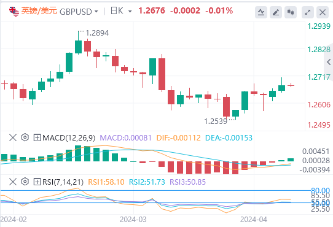Click the 25.50 RSI axis label
Image resolution: width=333 pixels, height=227 pixels.
[x=321, y=209]
